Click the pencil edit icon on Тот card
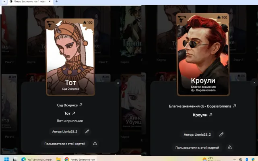The image size is (258, 161). [87, 131]
